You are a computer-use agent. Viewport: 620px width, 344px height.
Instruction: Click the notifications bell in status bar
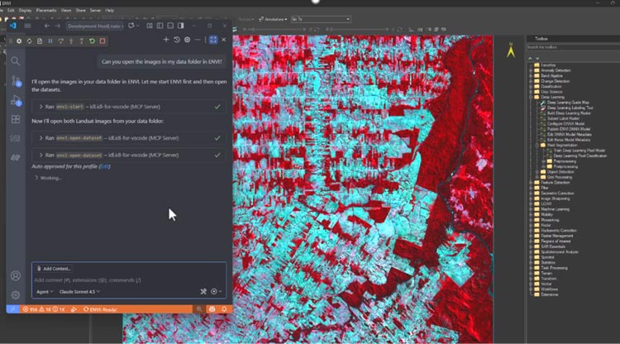[223, 308]
